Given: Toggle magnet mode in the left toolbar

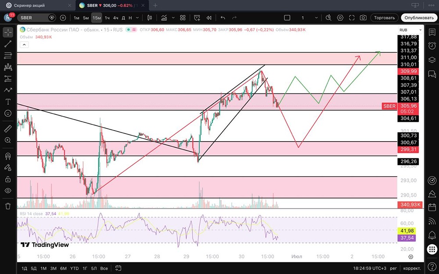Looking at the screenshot, I should pyautogui.click(x=8, y=156).
